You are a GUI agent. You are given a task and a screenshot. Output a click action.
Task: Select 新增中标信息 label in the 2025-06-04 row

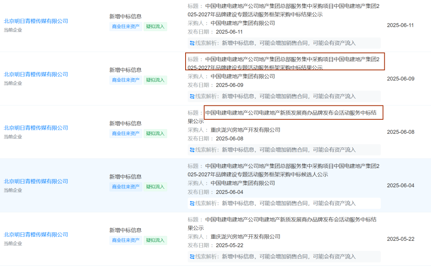[125, 176]
